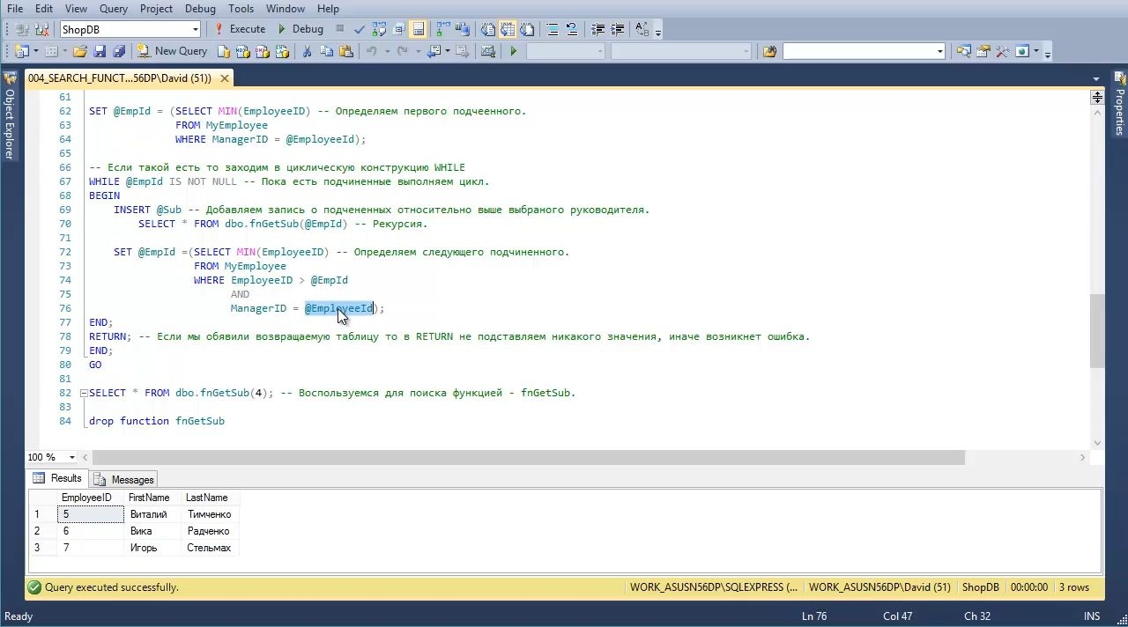
Task: Click the Find in Files icon
Action: (769, 51)
